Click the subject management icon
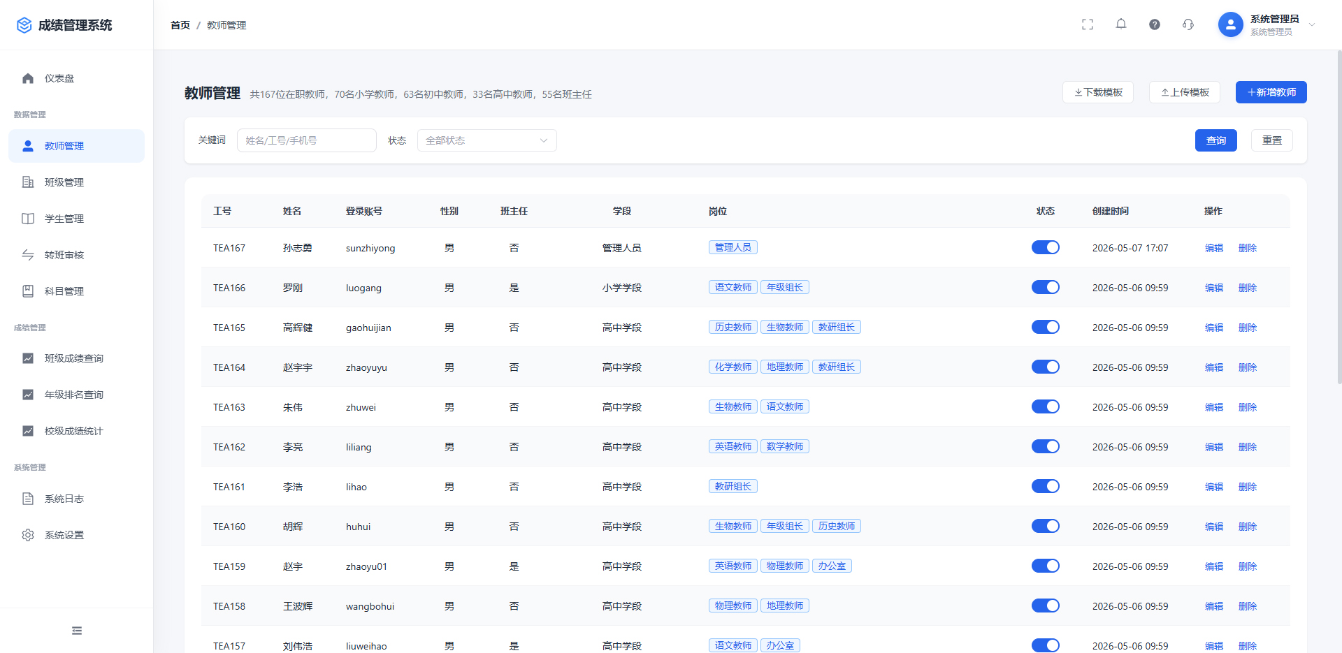The height and width of the screenshot is (653, 1342). (28, 291)
